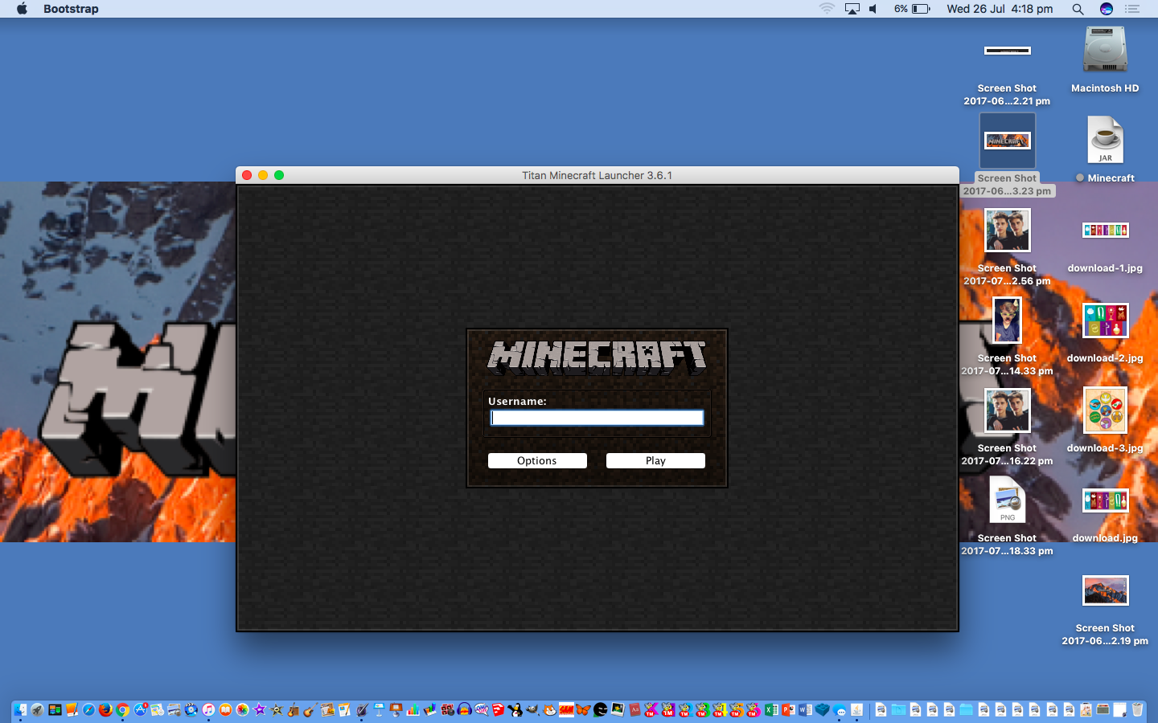Open iBooks from the Dock
1158x723 pixels.
point(225,709)
